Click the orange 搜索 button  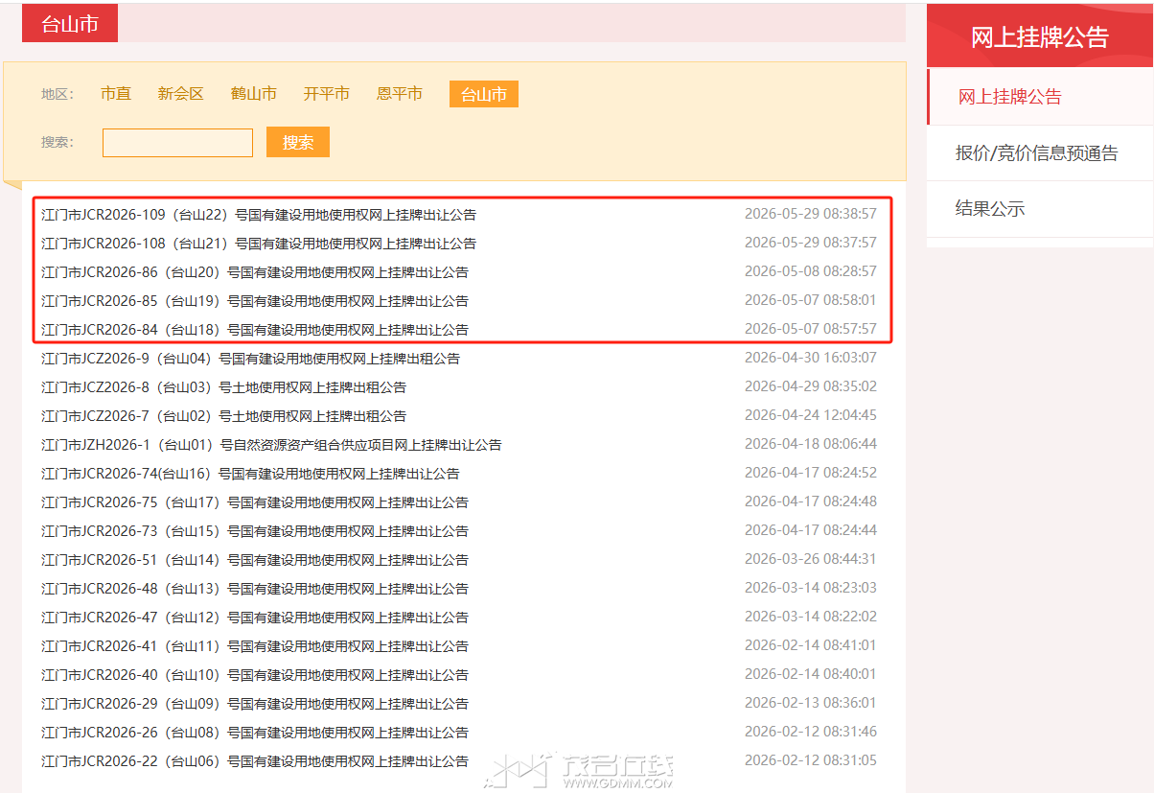(298, 142)
